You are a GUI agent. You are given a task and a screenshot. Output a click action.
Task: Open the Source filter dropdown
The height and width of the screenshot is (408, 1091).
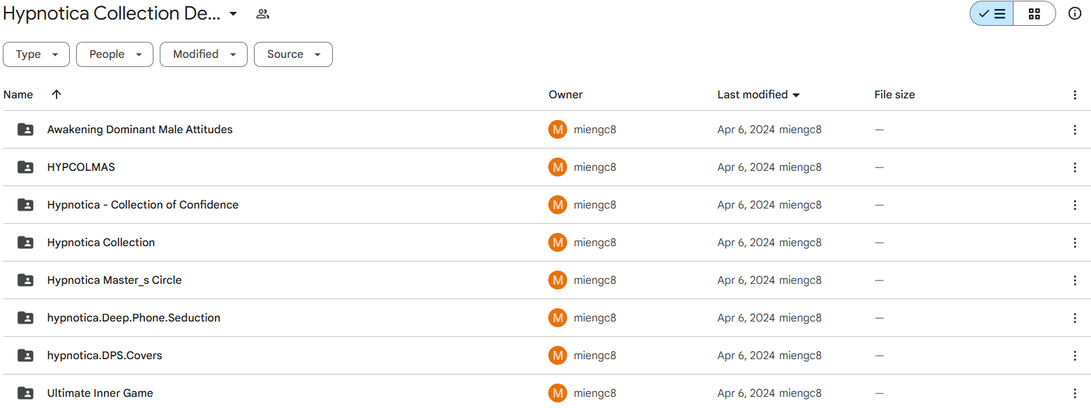click(x=293, y=54)
